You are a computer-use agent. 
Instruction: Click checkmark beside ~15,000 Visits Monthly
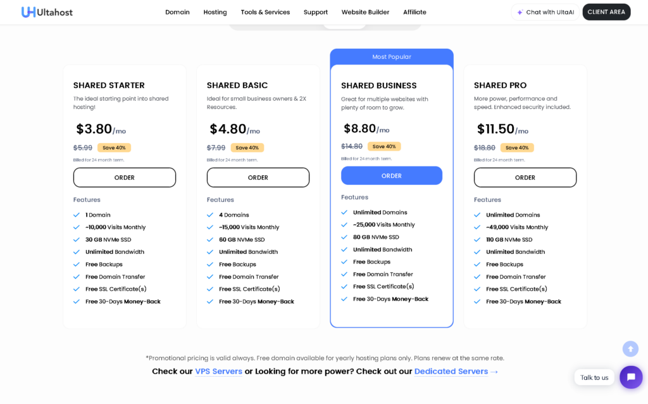pos(210,227)
